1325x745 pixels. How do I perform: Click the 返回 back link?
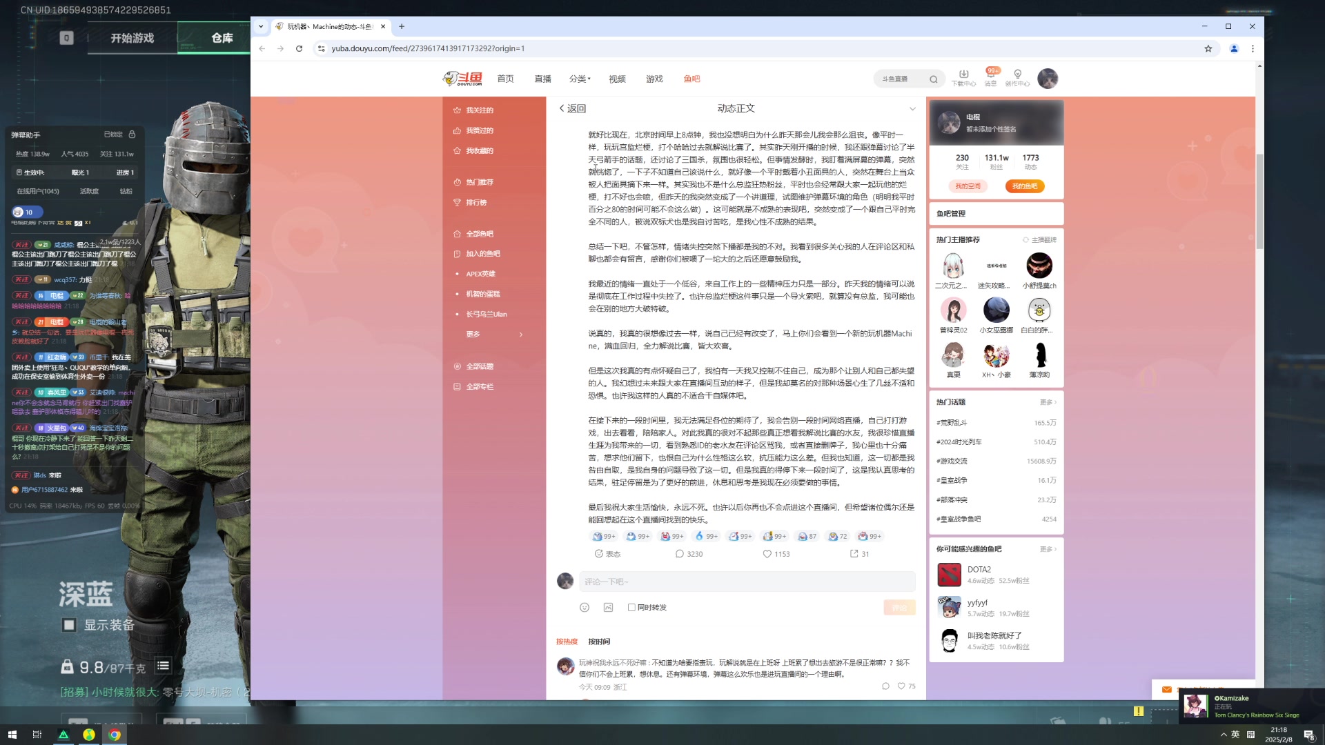(x=572, y=108)
